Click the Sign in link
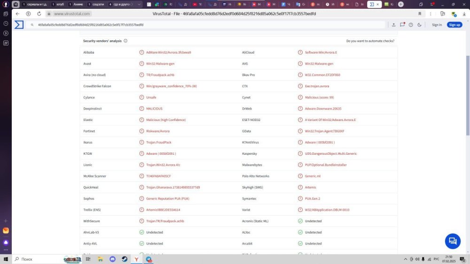This screenshot has width=470, height=264. click(x=437, y=25)
